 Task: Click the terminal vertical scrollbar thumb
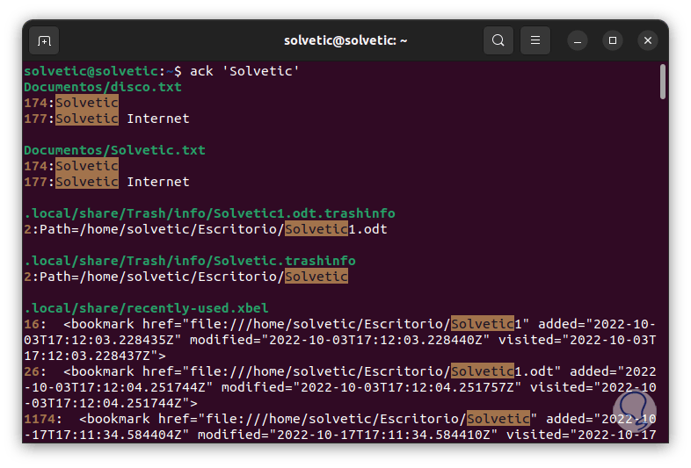662,82
